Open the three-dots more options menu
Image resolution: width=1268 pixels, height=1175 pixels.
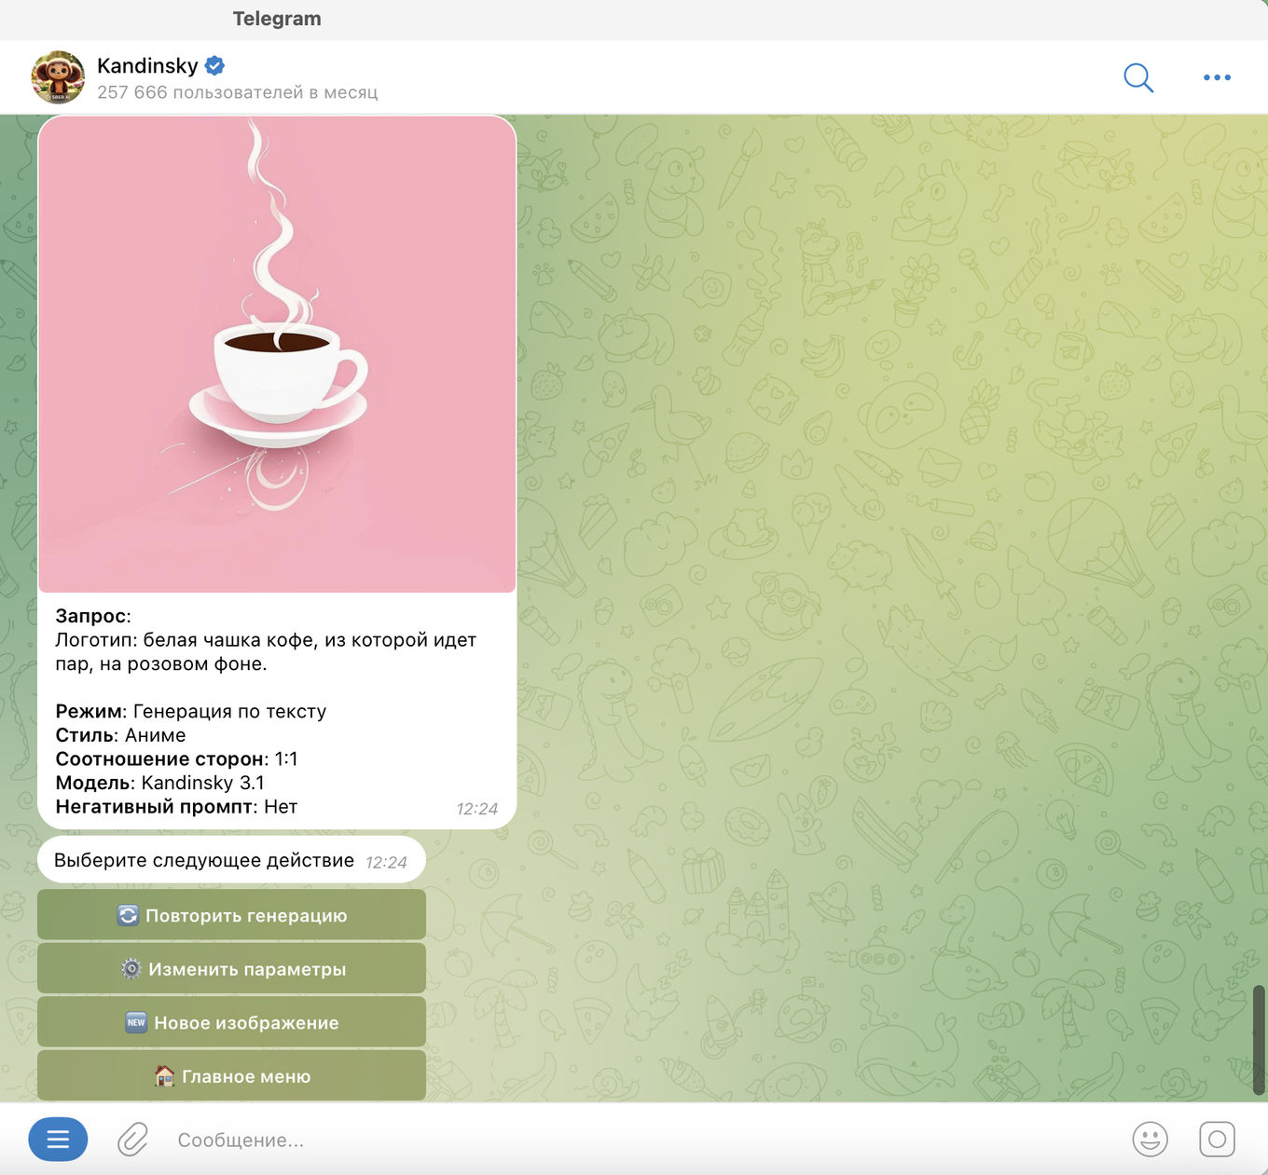click(x=1217, y=77)
